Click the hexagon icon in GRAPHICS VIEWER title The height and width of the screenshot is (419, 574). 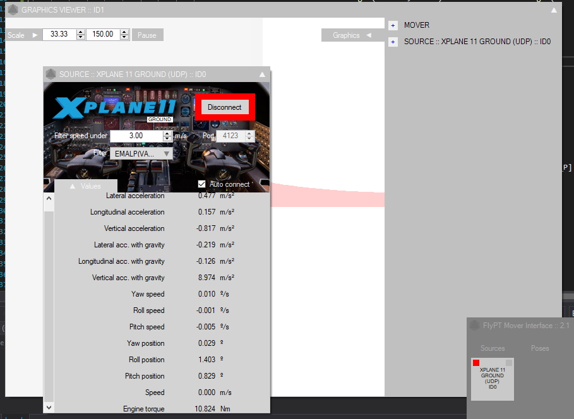[x=13, y=10]
